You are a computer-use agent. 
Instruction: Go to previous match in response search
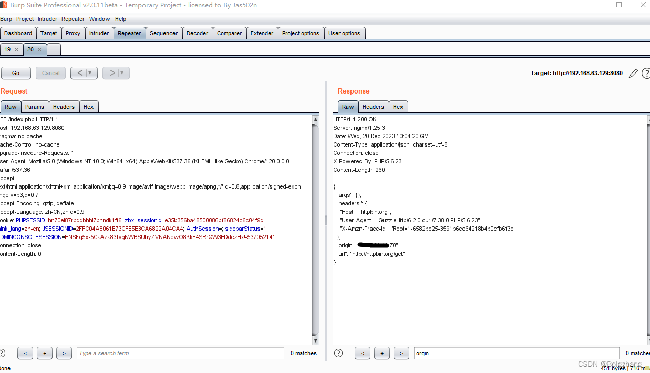coord(363,353)
